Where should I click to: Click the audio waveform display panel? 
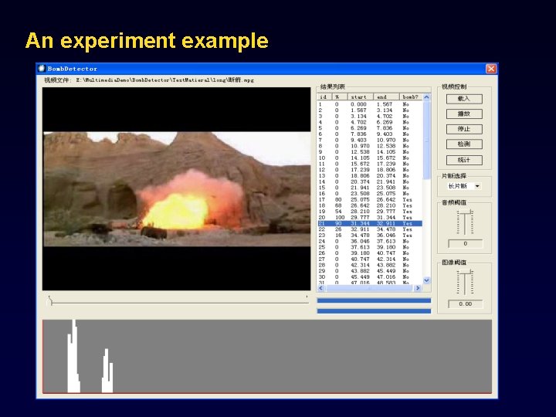(x=267, y=356)
